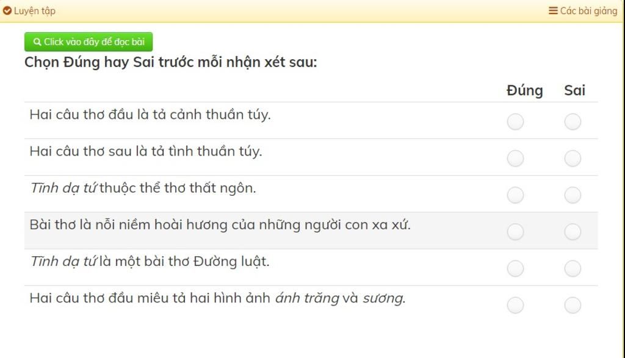
Task: Mark the 'ánh trăng và sương' statement as Đúng
Action: (x=515, y=306)
